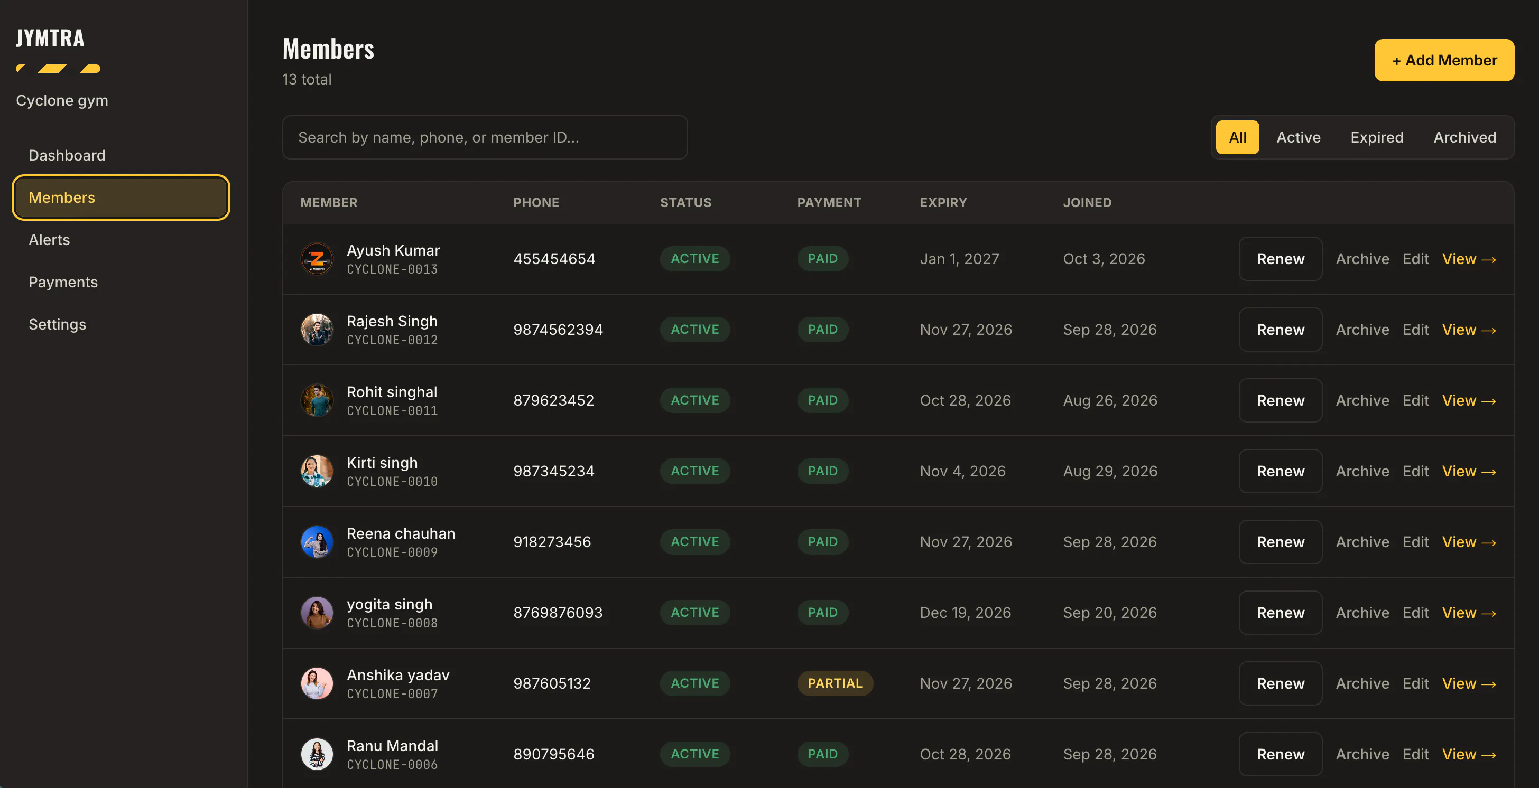1539x788 pixels.
Task: Renew Ayush Kumar's membership
Action: tap(1281, 258)
